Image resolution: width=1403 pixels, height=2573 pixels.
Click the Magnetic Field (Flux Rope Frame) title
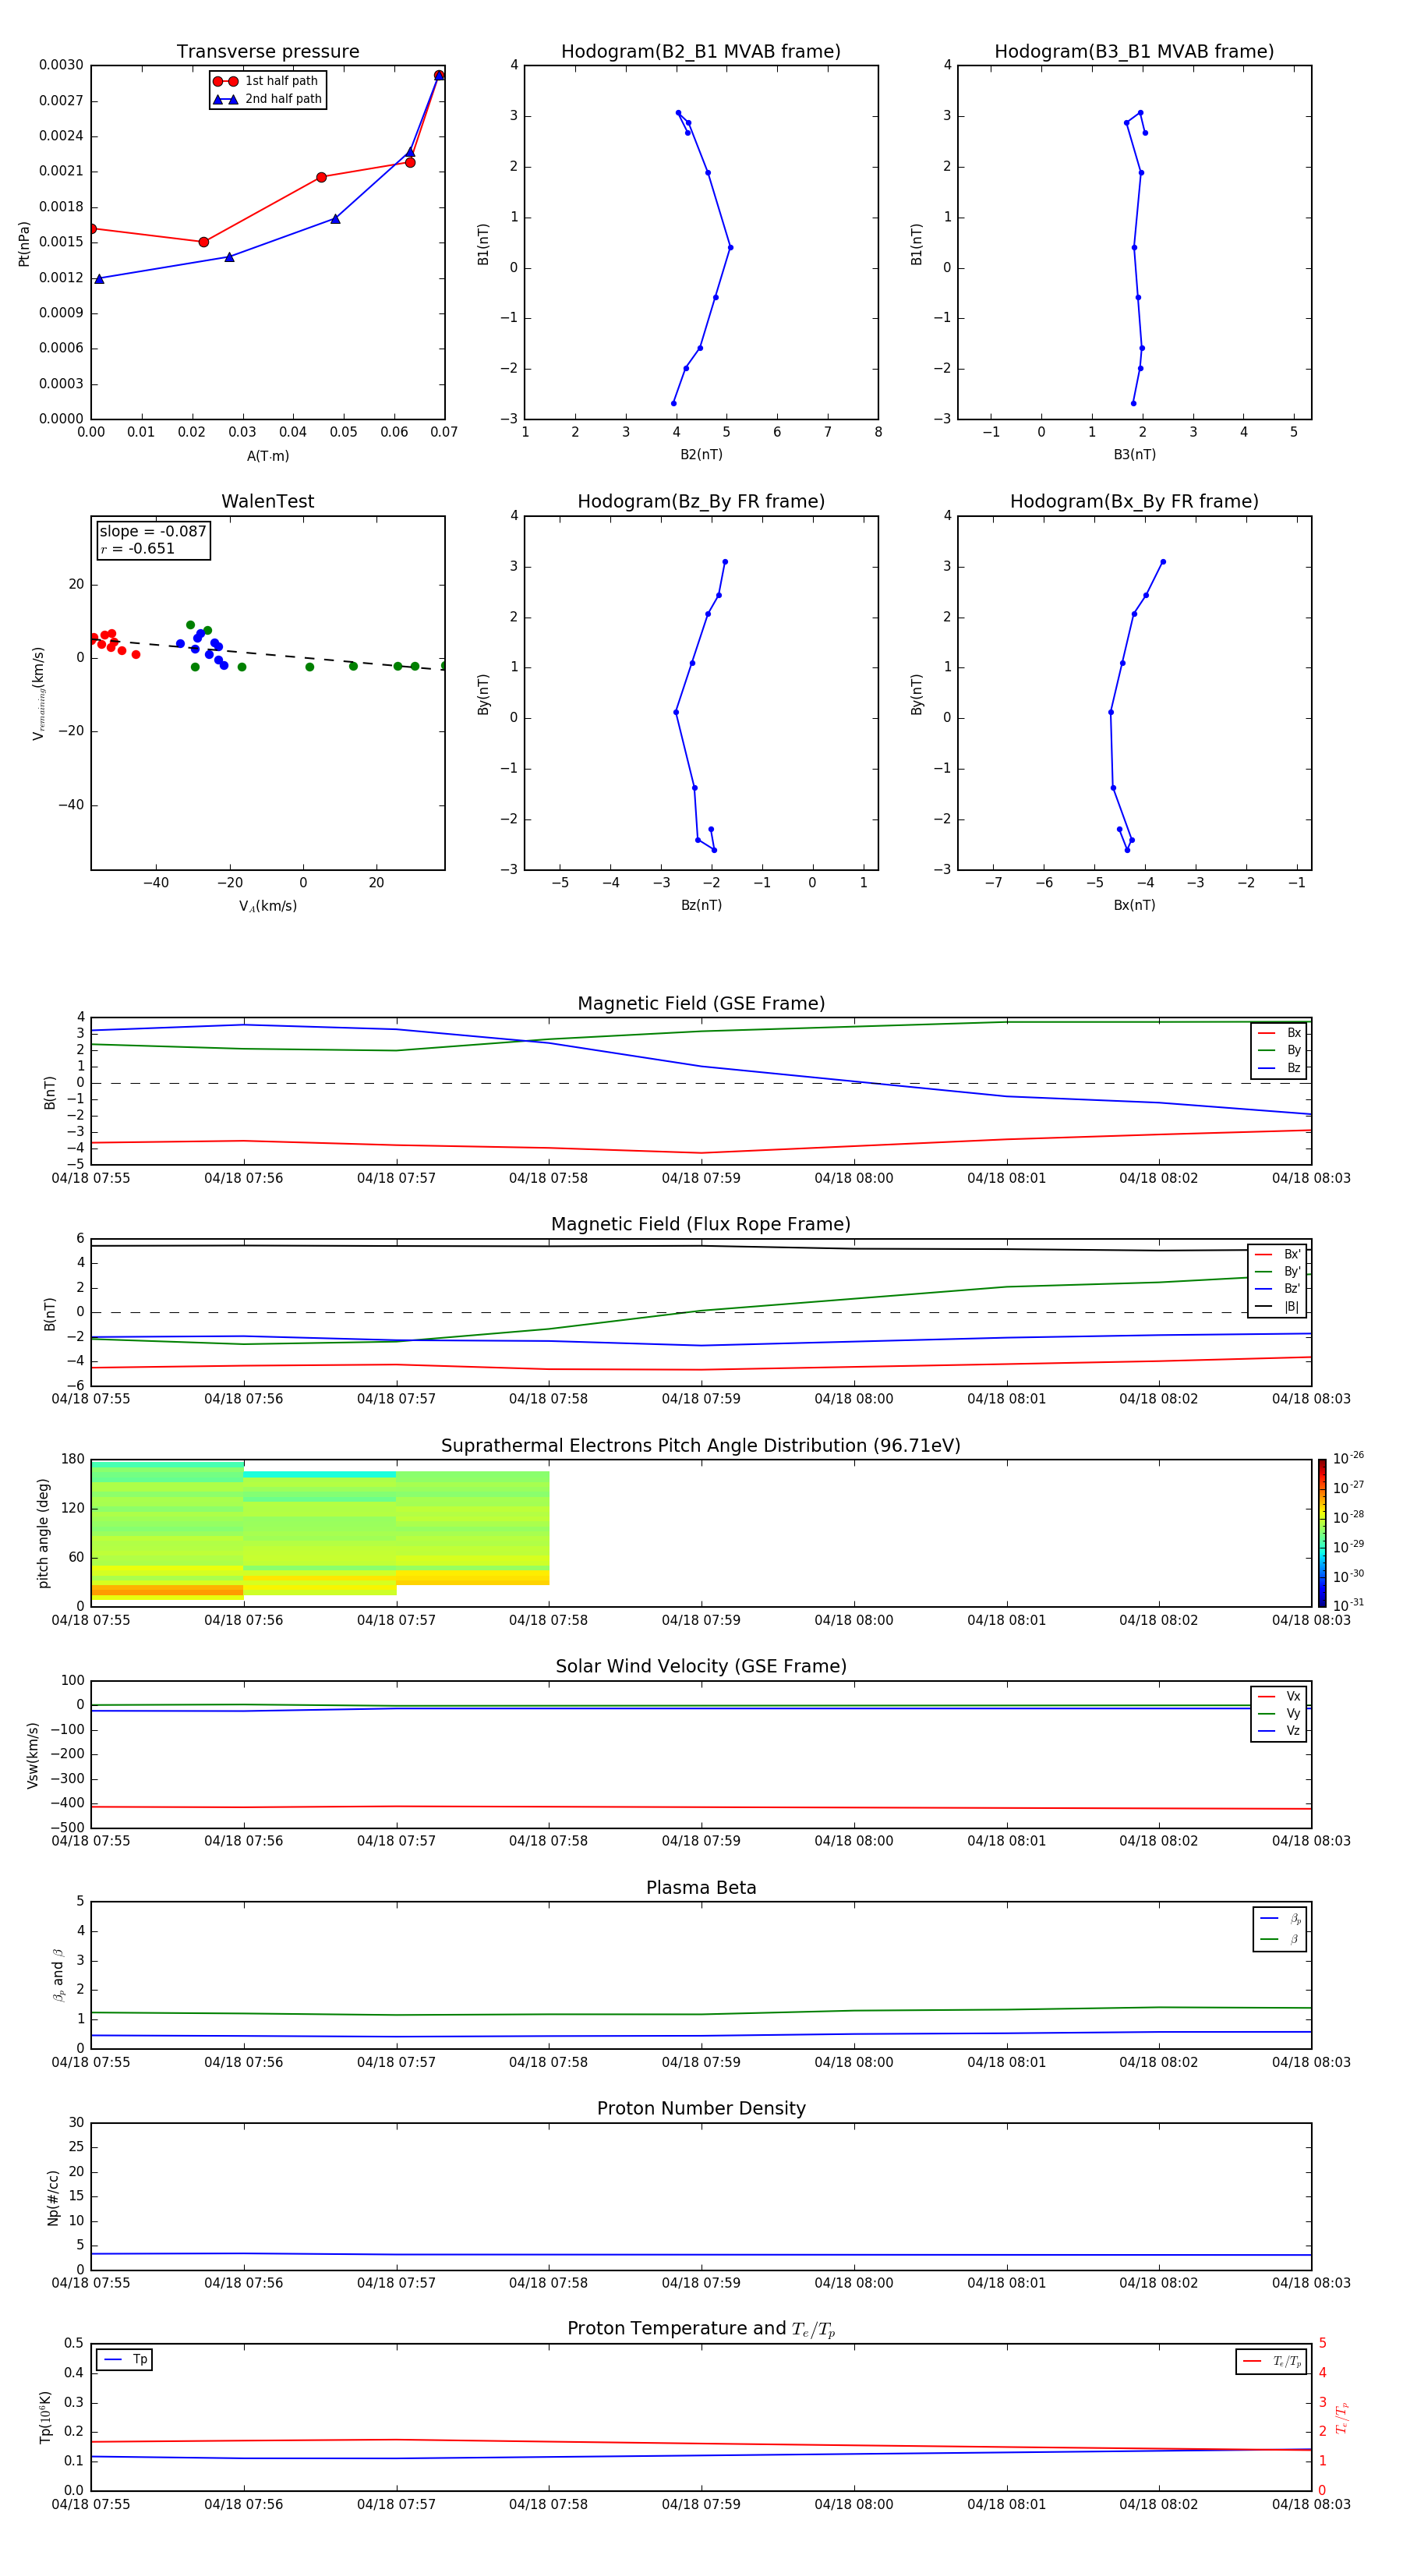click(700, 1225)
